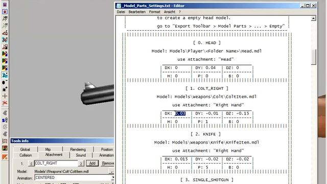Click the 'DZ: -0.15' value under COLT_RIGHT
327x184 pixels.
tap(237, 113)
